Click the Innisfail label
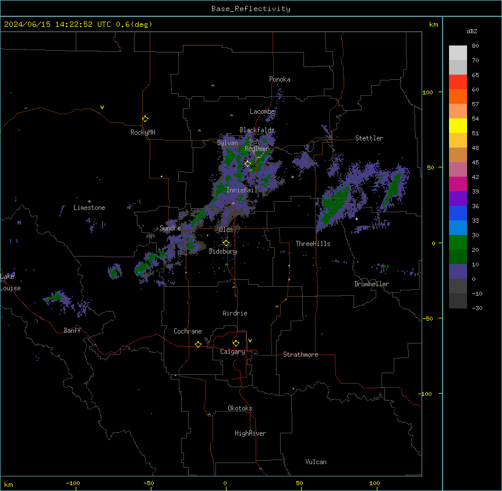 coord(242,190)
